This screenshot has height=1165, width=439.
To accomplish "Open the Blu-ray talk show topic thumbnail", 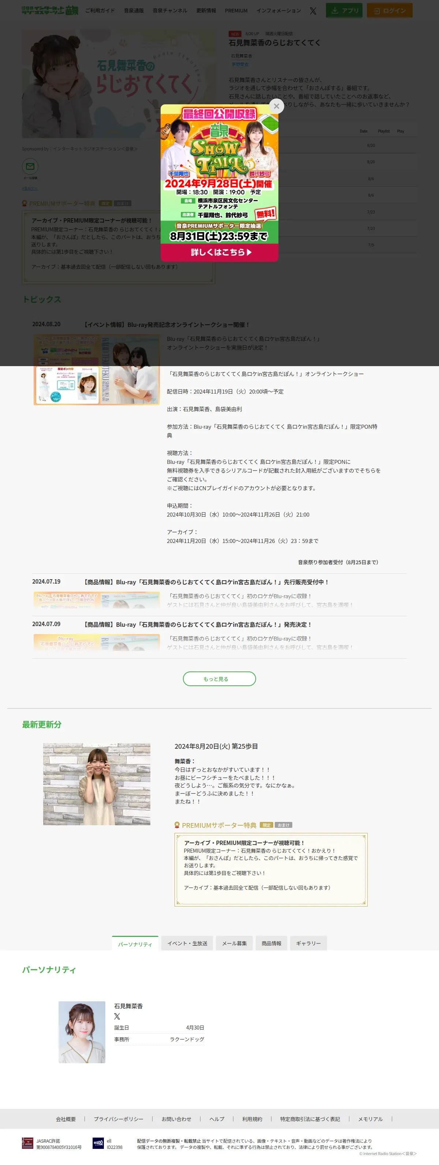I will pyautogui.click(x=97, y=369).
